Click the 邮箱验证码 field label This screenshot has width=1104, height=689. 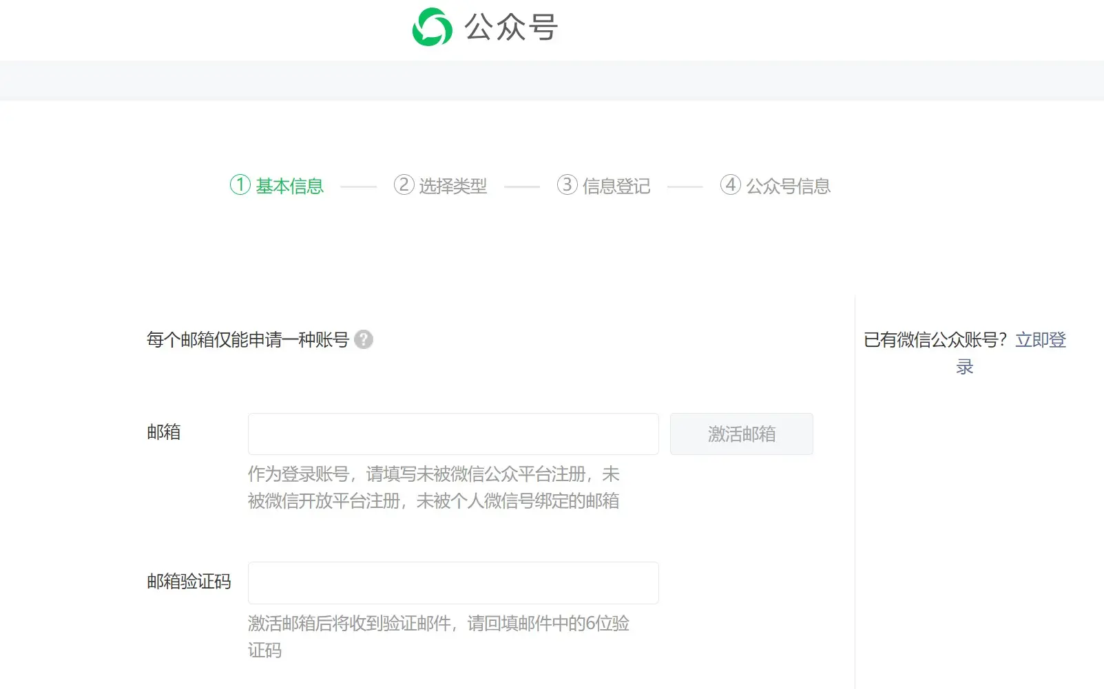(188, 582)
